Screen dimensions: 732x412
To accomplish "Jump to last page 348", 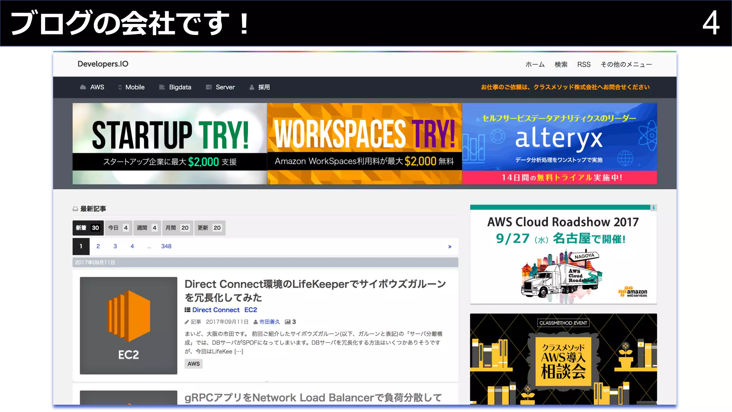I will pos(166,246).
